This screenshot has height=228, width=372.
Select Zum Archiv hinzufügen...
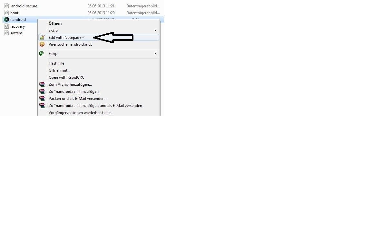pos(99,84)
